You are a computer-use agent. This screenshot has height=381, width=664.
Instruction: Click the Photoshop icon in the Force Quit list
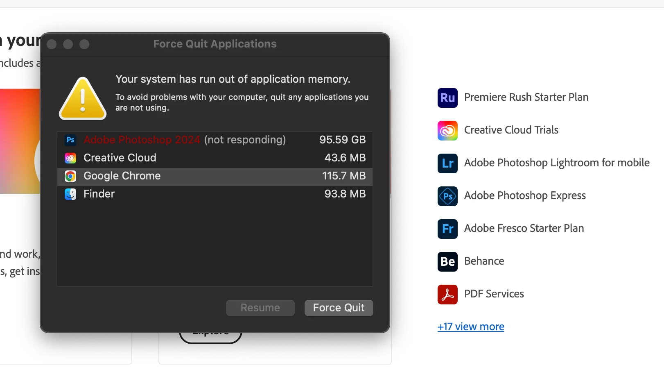point(70,140)
